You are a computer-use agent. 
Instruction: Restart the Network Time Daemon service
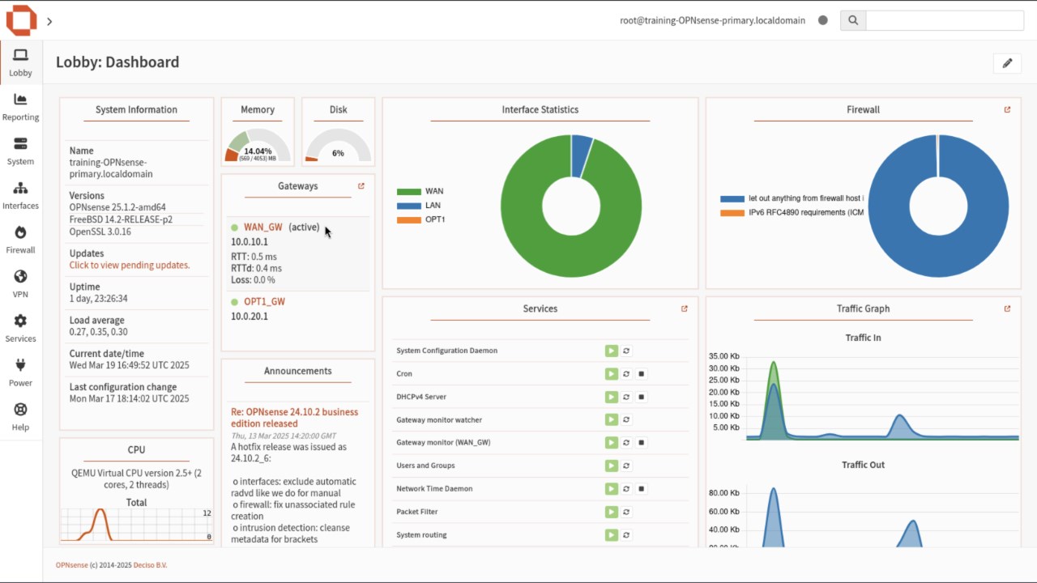[626, 489]
